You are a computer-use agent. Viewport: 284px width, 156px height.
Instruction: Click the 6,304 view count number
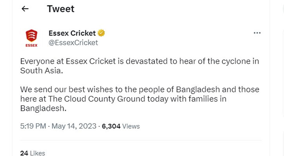[x=111, y=126]
